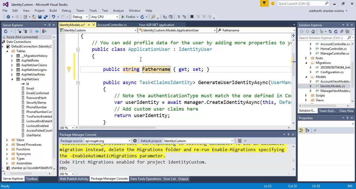
Task: Toggle pin on IdentityModels.cs tab
Action: 89,25
